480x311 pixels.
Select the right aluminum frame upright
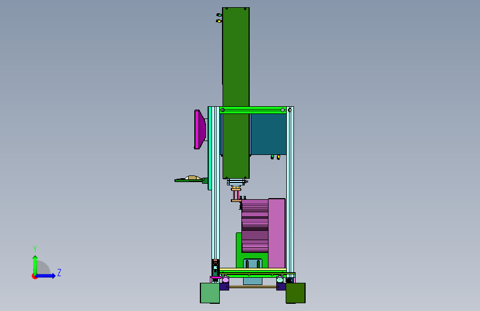[x=290, y=190]
